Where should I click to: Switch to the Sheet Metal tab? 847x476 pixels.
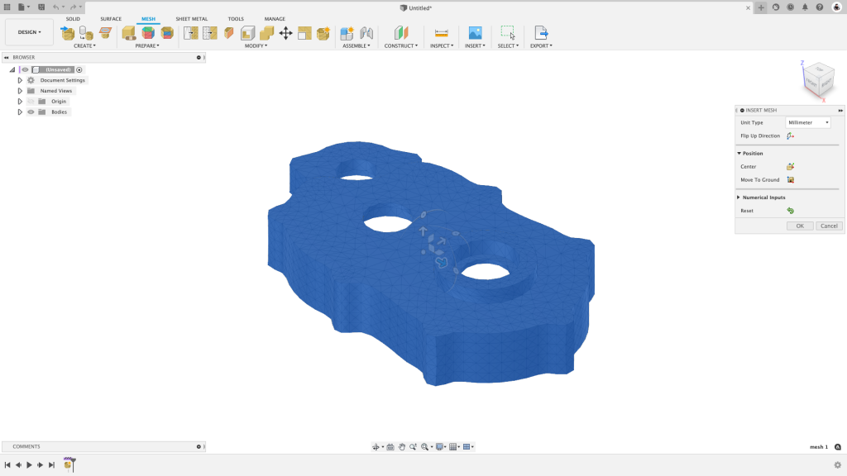pos(191,18)
